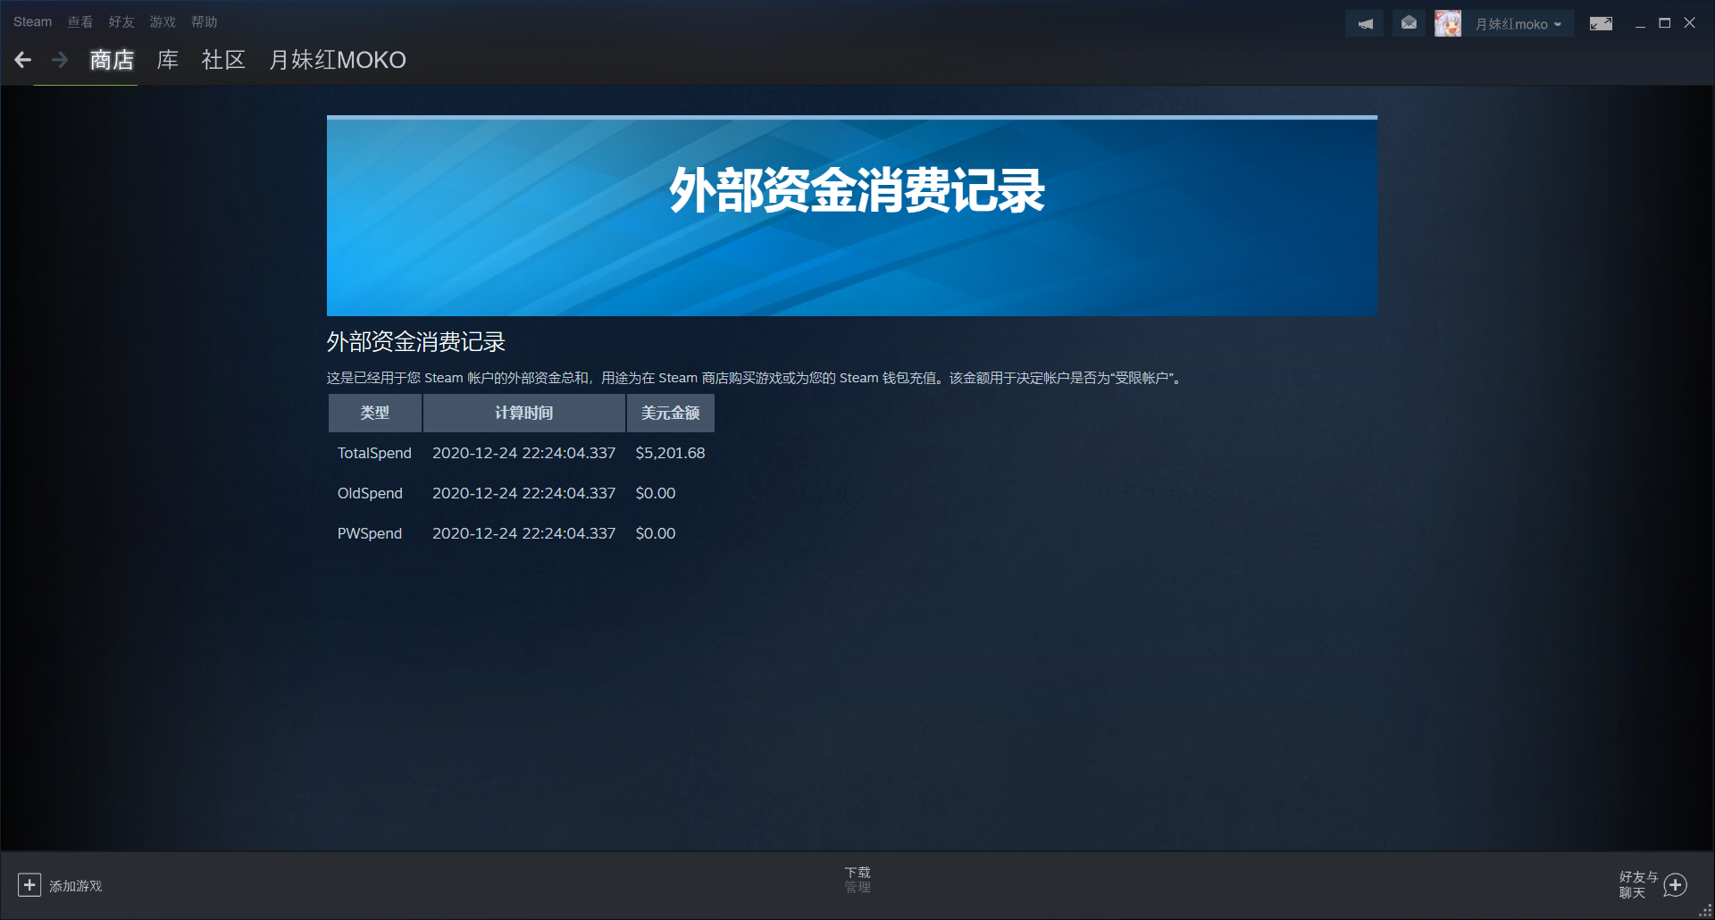Go forward using the forward arrow
This screenshot has height=920, width=1715.
pyautogui.click(x=60, y=60)
